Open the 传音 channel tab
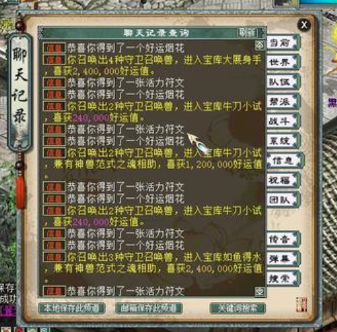Image resolution: width=337 pixels, height=332 pixels. tap(283, 239)
